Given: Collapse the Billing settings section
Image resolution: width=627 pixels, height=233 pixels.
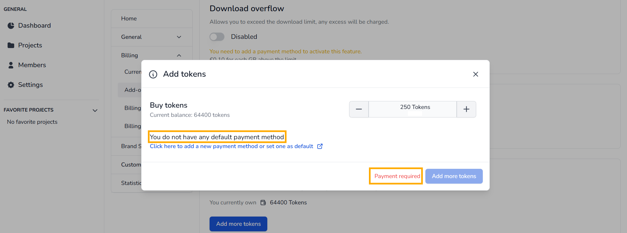Looking at the screenshot, I should point(179,56).
